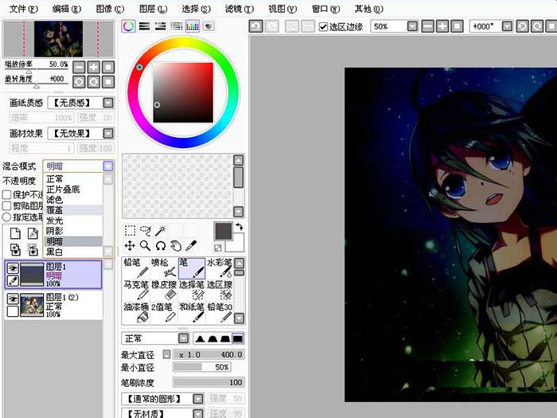Viewport: 557px width, 418px height.
Task: Collapse the 混合模式 dropdown arrow
Action: coord(108,166)
